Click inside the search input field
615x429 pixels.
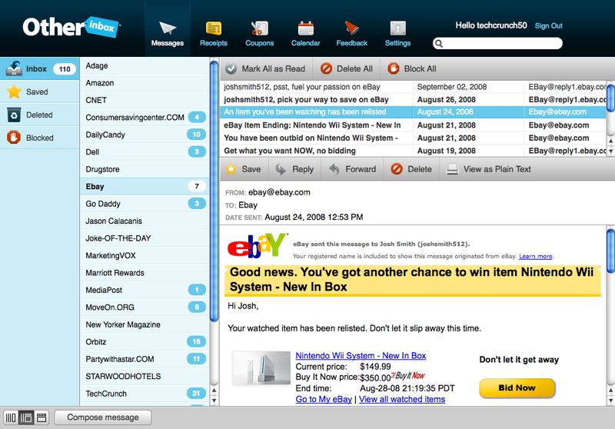pyautogui.click(x=497, y=44)
